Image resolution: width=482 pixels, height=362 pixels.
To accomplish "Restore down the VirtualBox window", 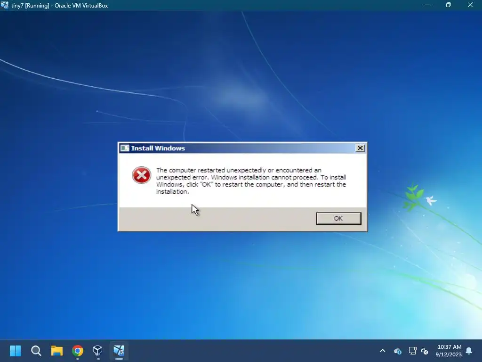I will [449, 5].
